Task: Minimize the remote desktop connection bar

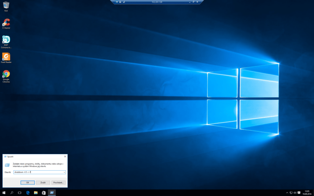Action: coord(190,2)
